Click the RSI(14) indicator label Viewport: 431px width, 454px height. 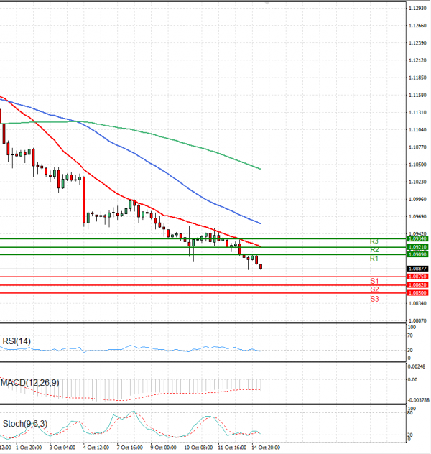tap(17, 341)
